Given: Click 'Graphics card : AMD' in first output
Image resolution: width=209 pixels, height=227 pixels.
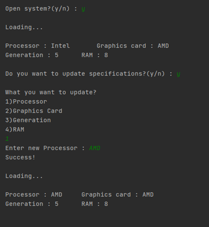Looking at the screenshot, I should [x=133, y=46].
